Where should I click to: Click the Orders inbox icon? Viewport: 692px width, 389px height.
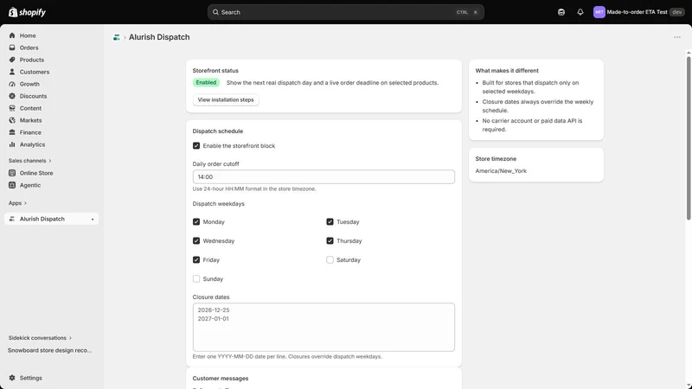12,48
